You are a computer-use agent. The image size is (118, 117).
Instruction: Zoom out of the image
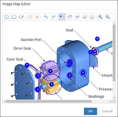[108, 17]
